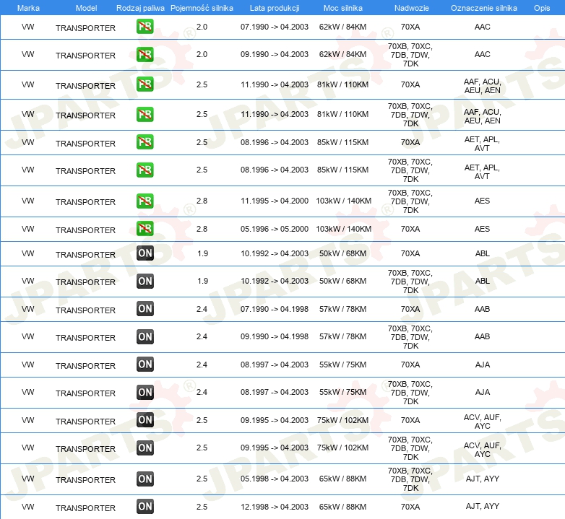The height and width of the screenshot is (519, 565).
Task: Click the Lata produkcji column header
Action: pyautogui.click(x=275, y=8)
